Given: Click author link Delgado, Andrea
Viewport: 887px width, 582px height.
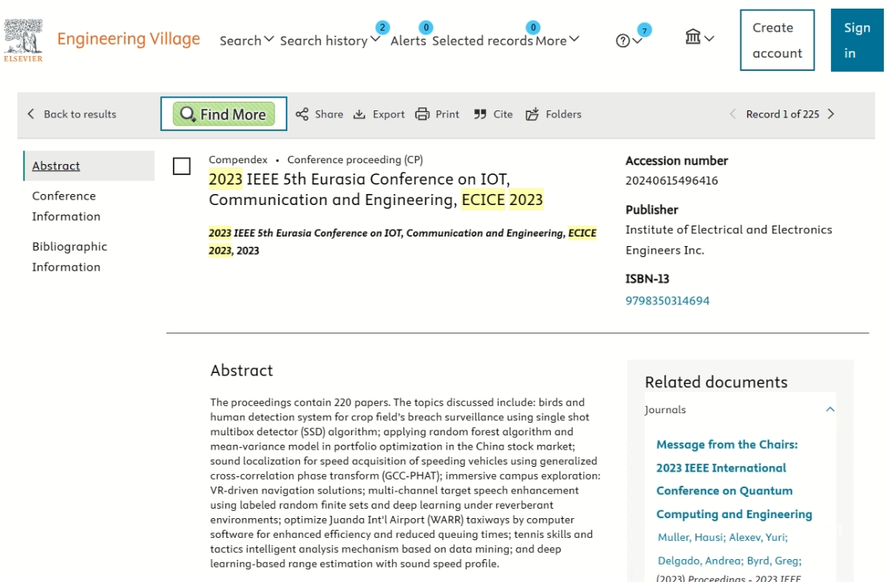Looking at the screenshot, I should [x=700, y=561].
